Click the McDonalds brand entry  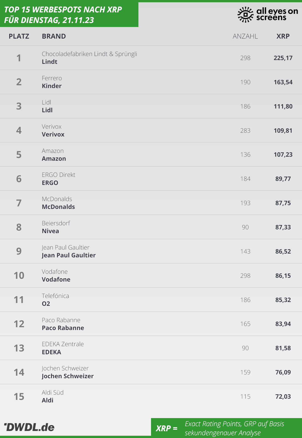58,207
